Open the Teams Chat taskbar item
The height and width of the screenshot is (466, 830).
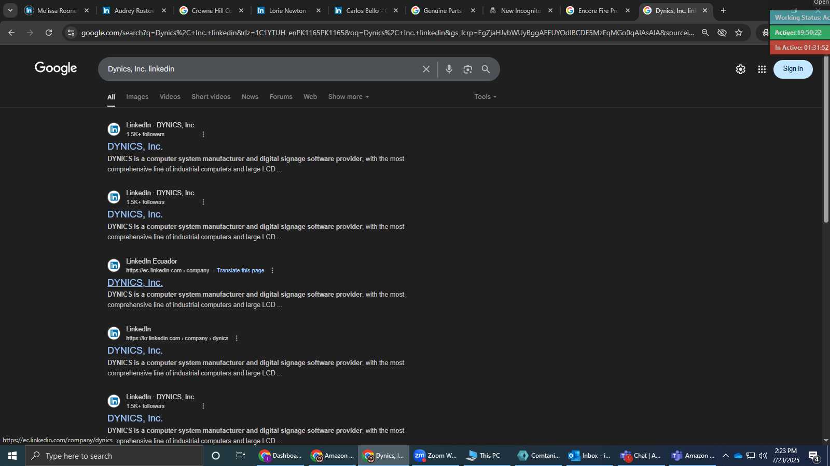pyautogui.click(x=641, y=456)
